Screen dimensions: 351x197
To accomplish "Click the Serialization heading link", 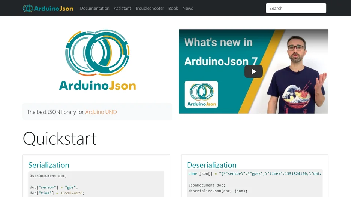I will point(49,165).
